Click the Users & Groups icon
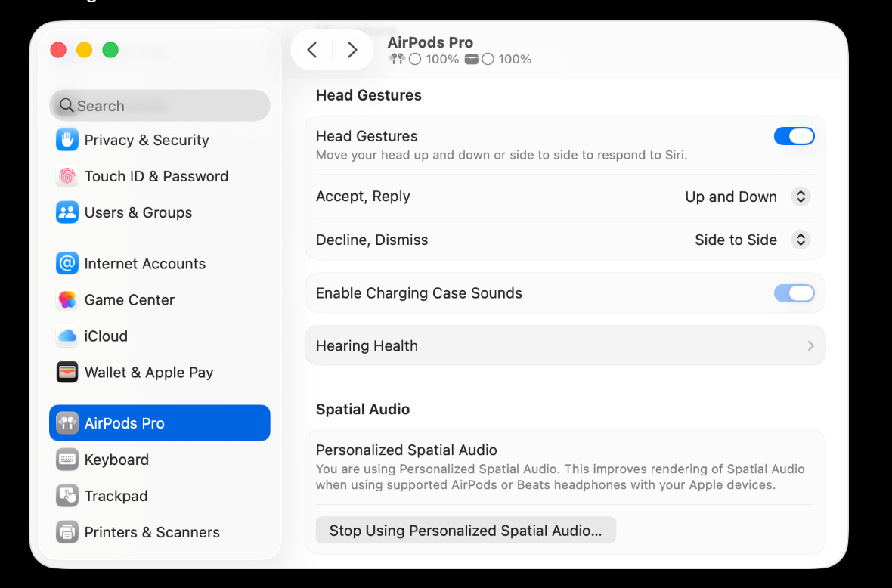The height and width of the screenshot is (588, 892). (x=67, y=212)
